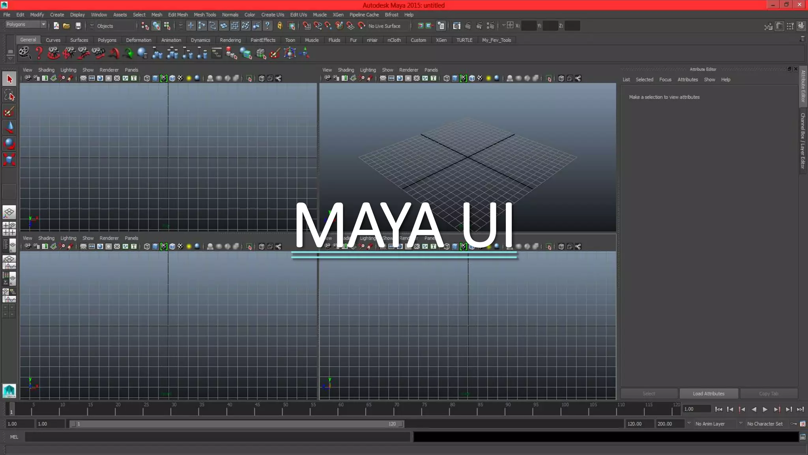This screenshot has height=455, width=808.
Task: Show the Tool Settings panel icon
Action: tap(790, 26)
